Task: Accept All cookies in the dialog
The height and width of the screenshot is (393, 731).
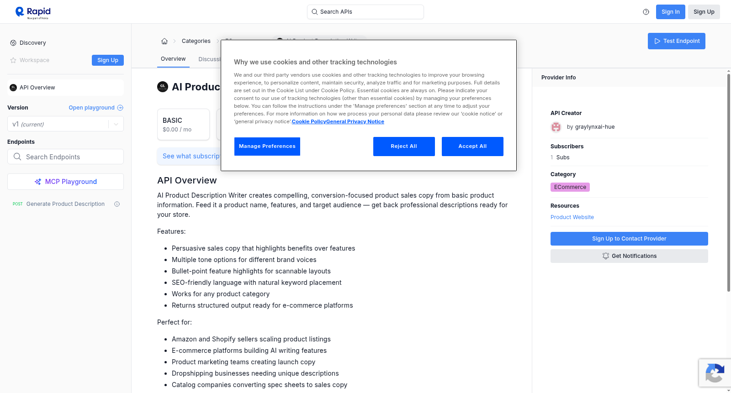Action: pos(472,147)
